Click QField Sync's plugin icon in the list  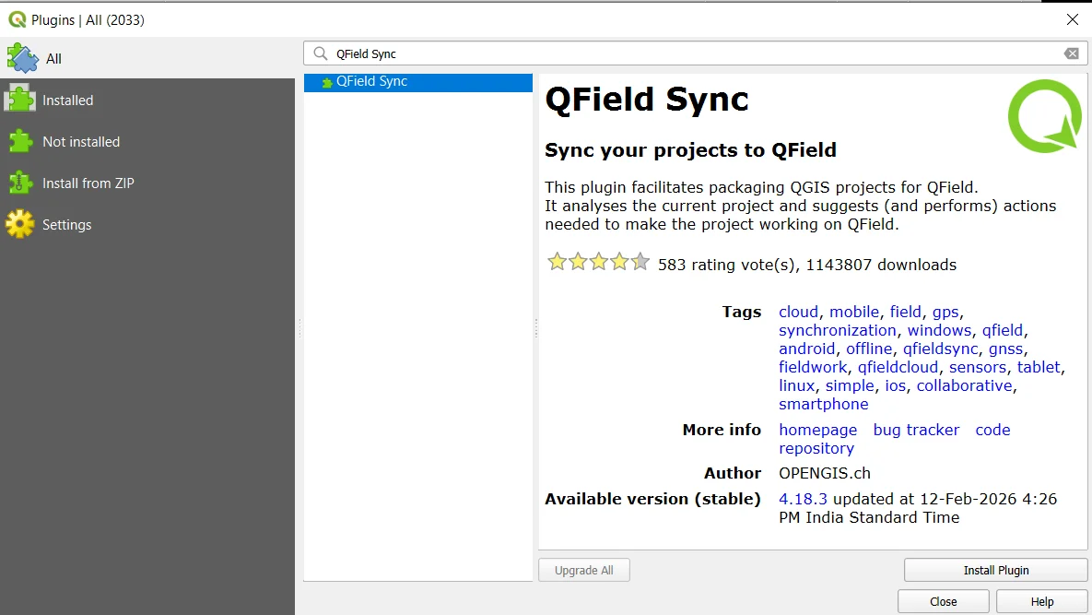tap(326, 81)
